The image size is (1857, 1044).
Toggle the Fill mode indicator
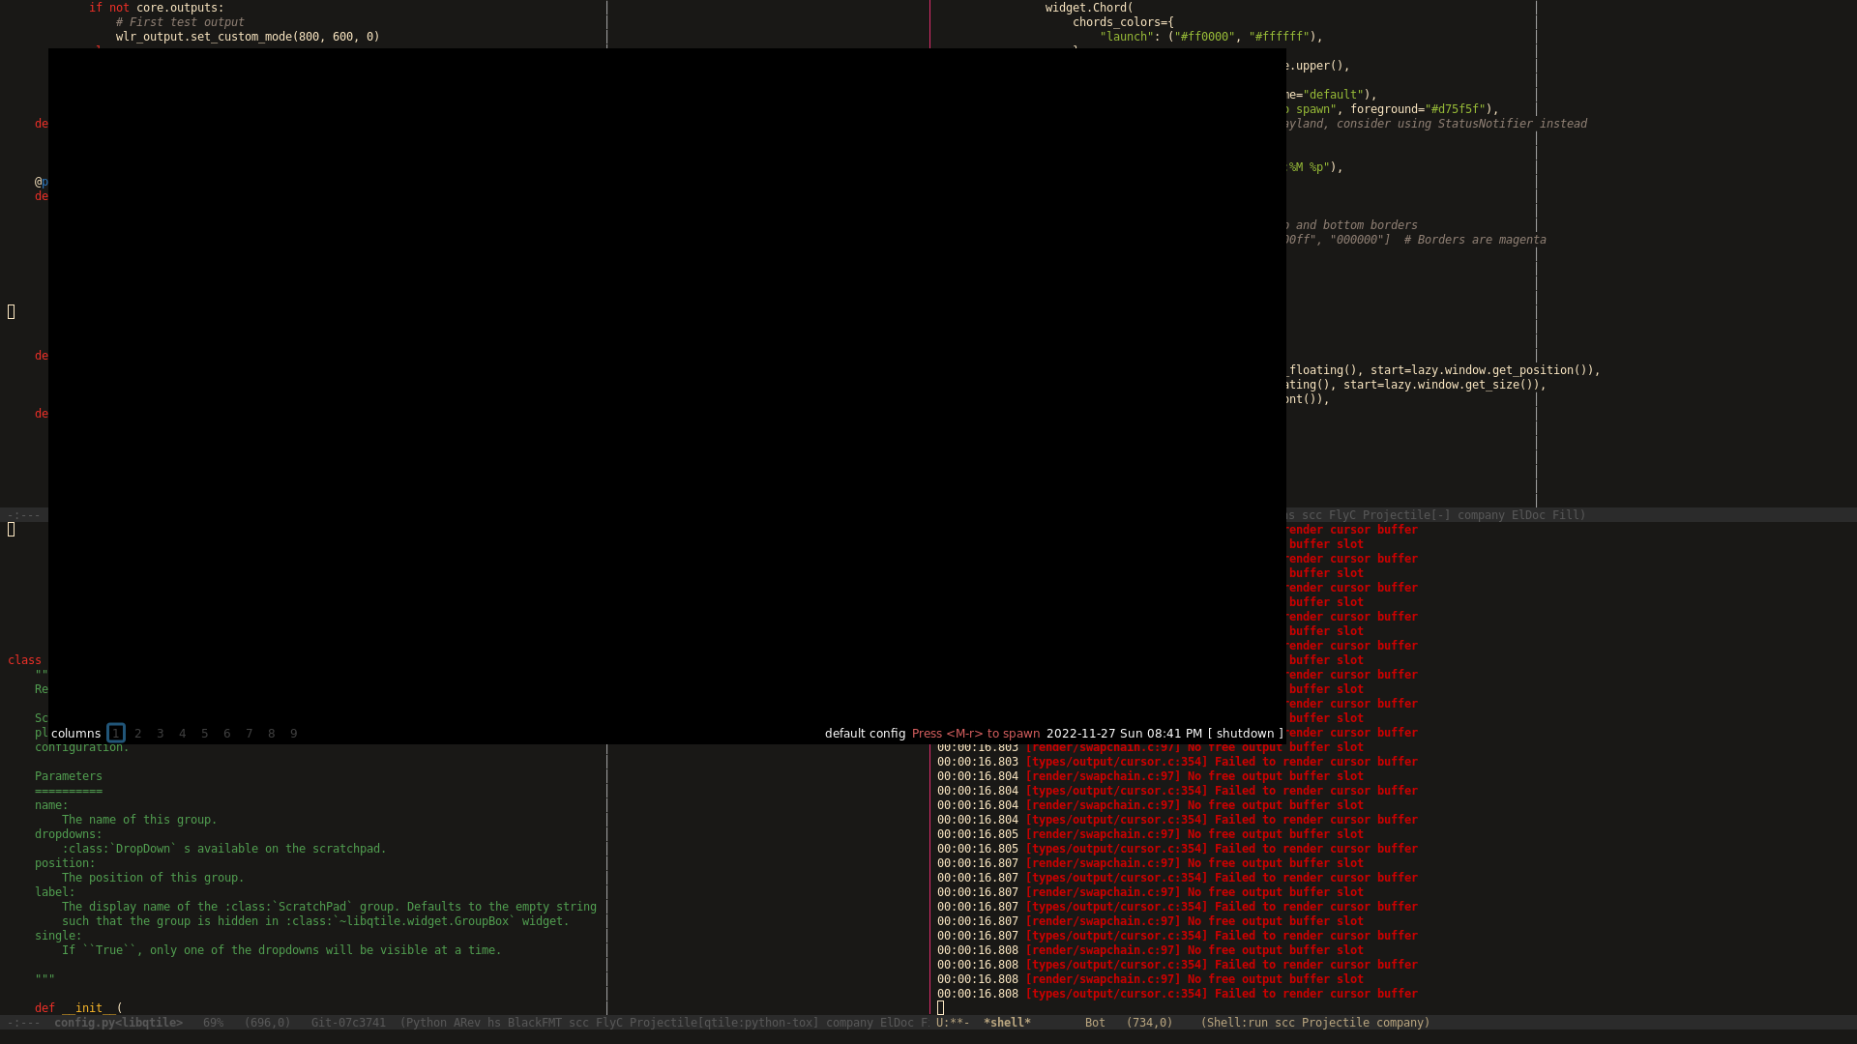[1569, 515]
